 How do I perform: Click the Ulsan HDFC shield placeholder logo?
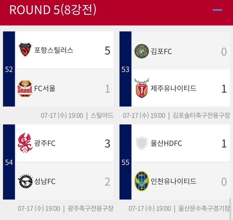tap(141, 143)
